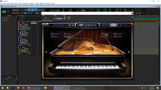Screen dimensions: 161x90
Task: Open Sync Audio waveform view dropdown
Action: pyautogui.click(x=24, y=34)
